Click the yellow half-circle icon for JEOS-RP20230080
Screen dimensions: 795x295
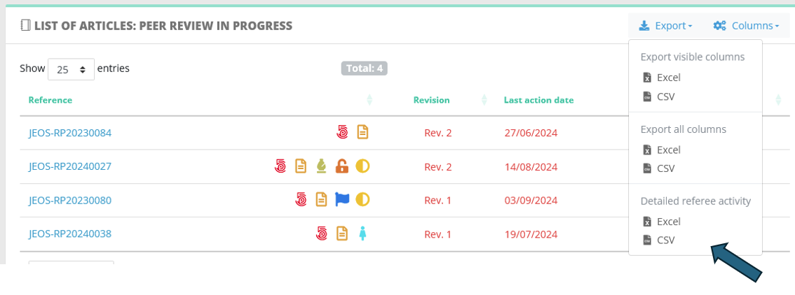pyautogui.click(x=362, y=199)
